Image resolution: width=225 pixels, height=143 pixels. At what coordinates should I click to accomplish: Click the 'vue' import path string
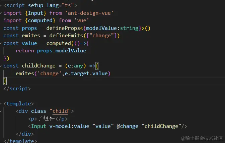[82, 20]
